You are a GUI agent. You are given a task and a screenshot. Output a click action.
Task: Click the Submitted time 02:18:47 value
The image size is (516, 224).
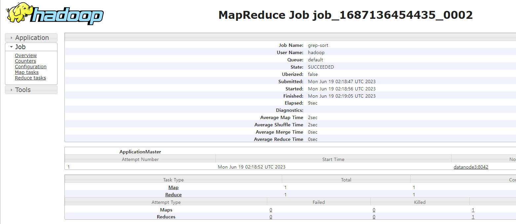pyautogui.click(x=342, y=81)
